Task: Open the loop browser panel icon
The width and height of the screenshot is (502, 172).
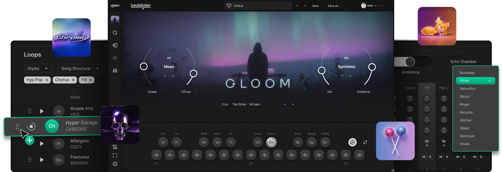Action: pyautogui.click(x=115, y=45)
